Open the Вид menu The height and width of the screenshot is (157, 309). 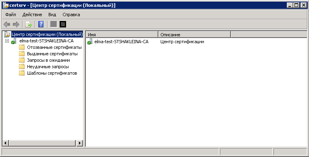(x=52, y=15)
